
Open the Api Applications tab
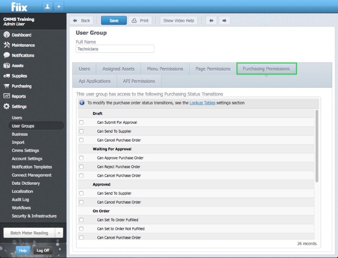pos(95,81)
